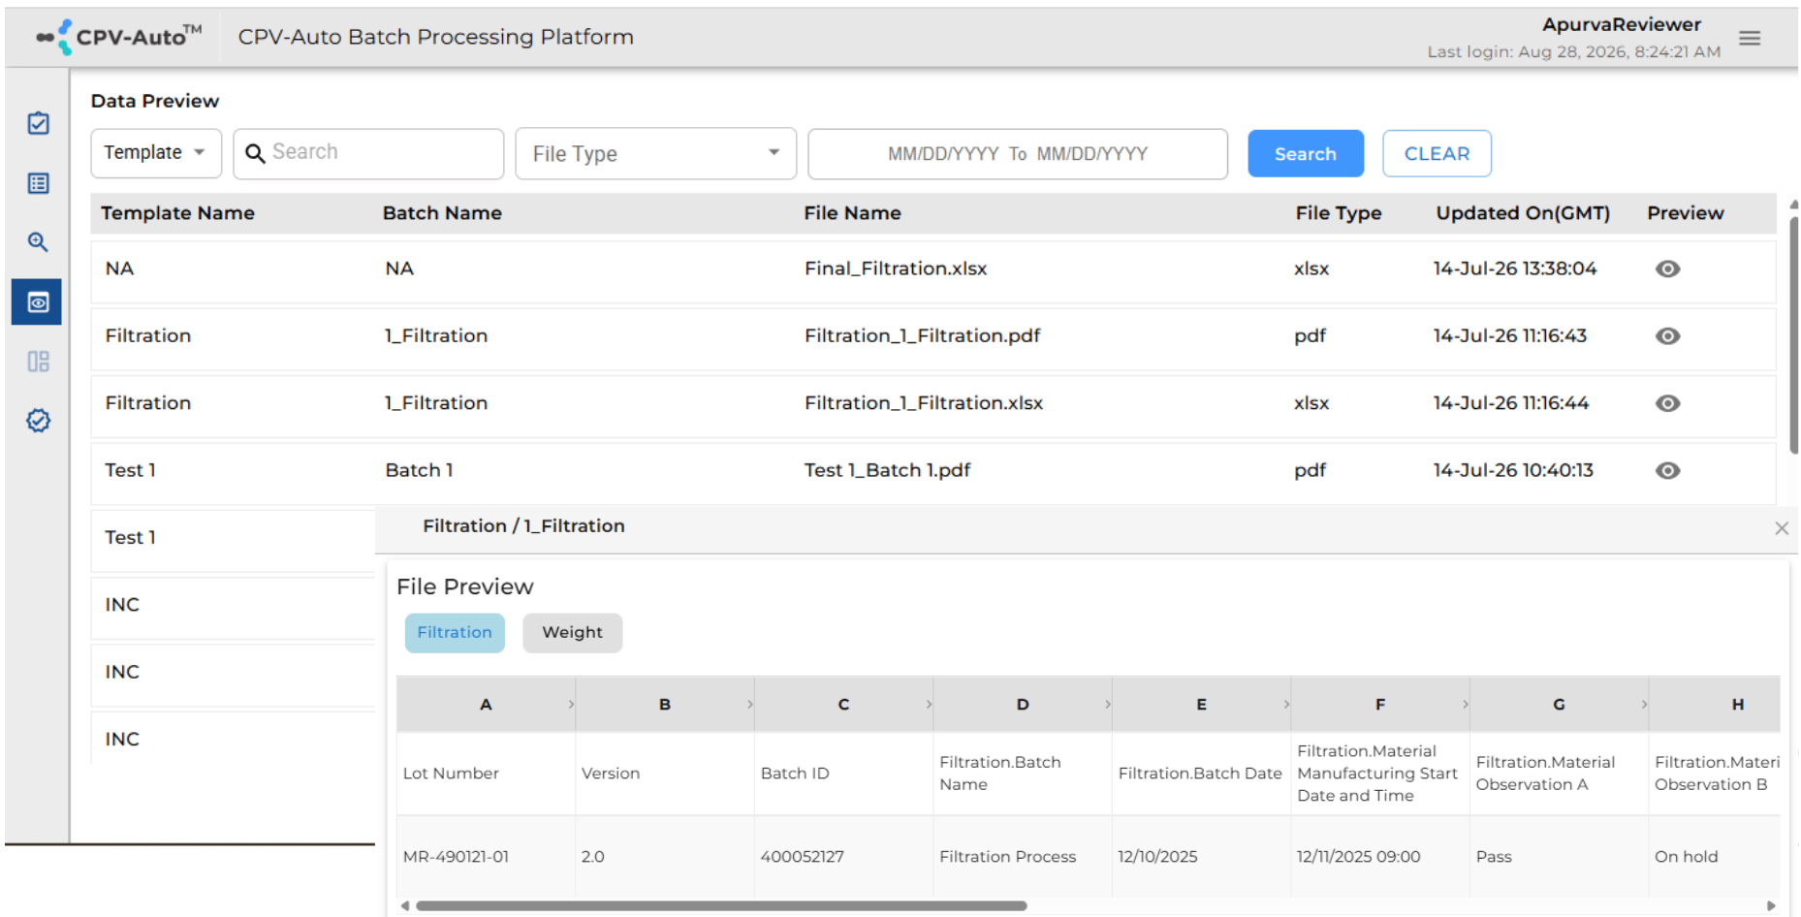The width and height of the screenshot is (1801, 917).
Task: Click the Batch 1 cell
Action: (419, 470)
